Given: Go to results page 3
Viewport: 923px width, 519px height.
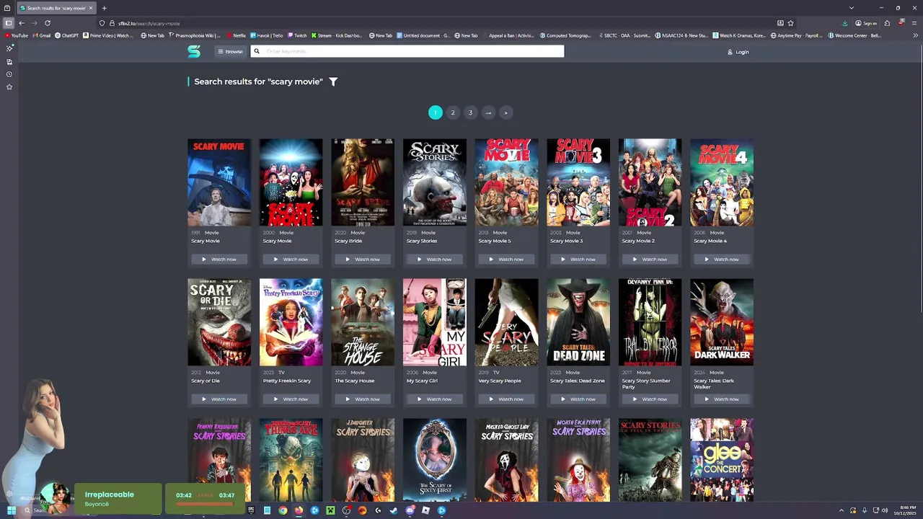Looking at the screenshot, I should click(x=470, y=112).
